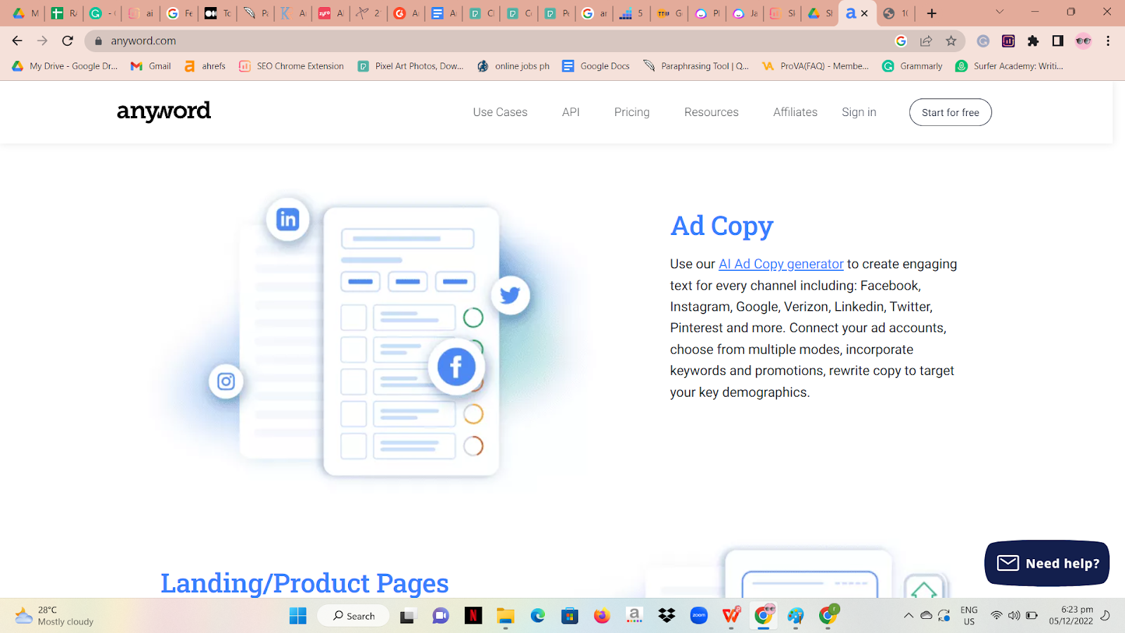Open the Need help? chat widget

(x=1047, y=563)
